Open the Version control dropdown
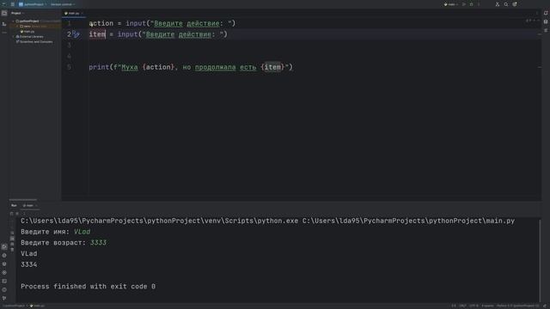 click(63, 4)
